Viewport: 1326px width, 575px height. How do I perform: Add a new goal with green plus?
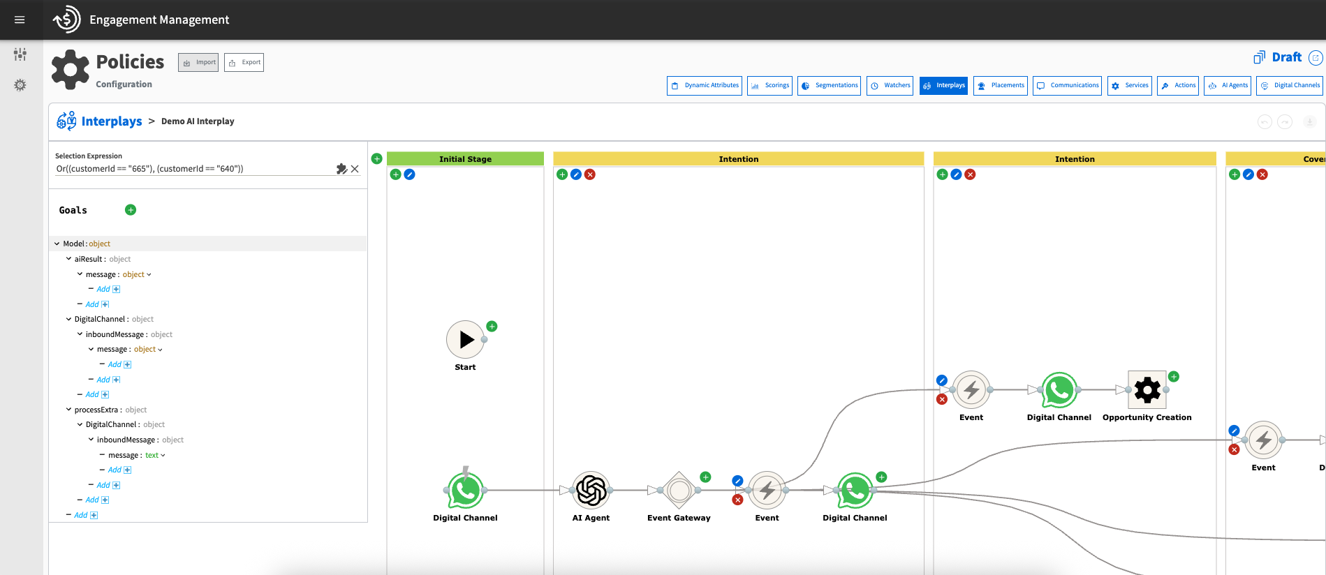click(131, 210)
